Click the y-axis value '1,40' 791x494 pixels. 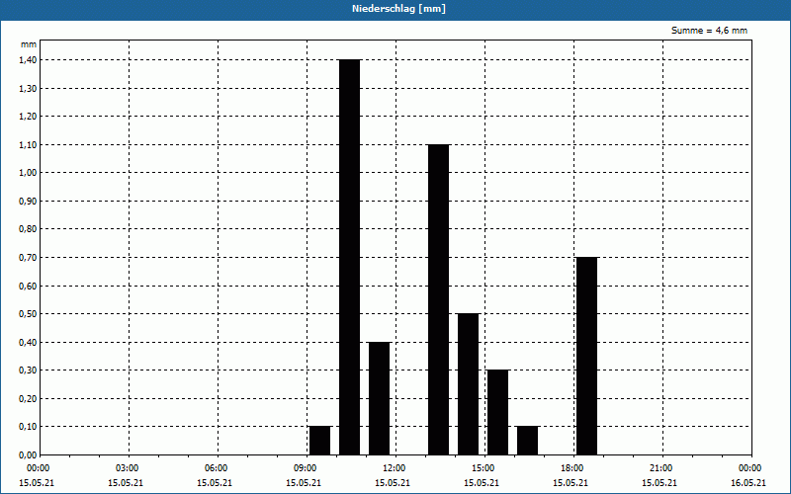pos(29,60)
